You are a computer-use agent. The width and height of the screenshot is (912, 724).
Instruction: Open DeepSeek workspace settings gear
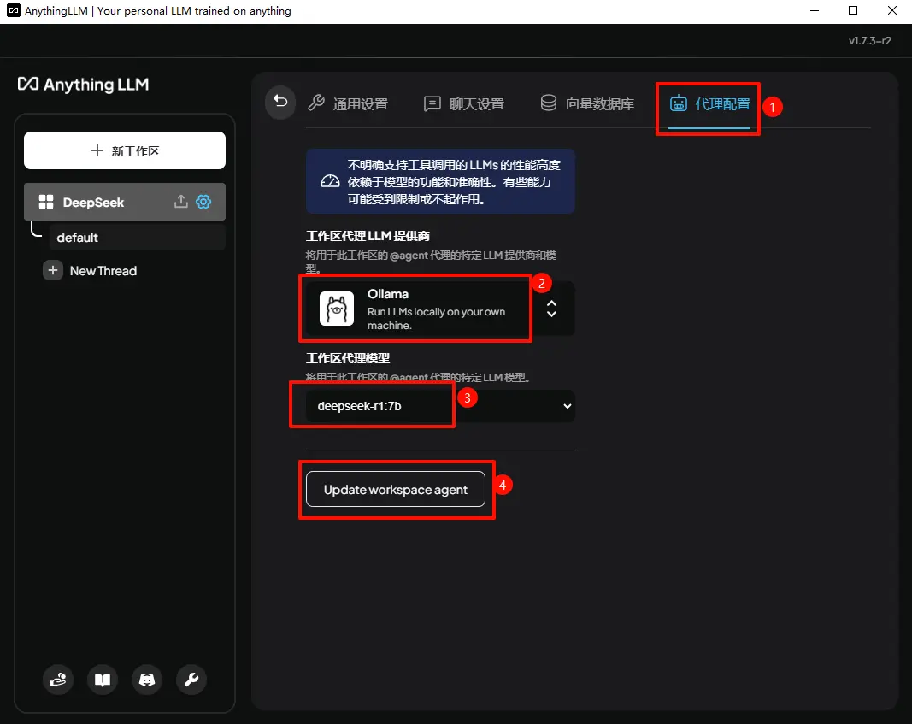[x=203, y=202]
